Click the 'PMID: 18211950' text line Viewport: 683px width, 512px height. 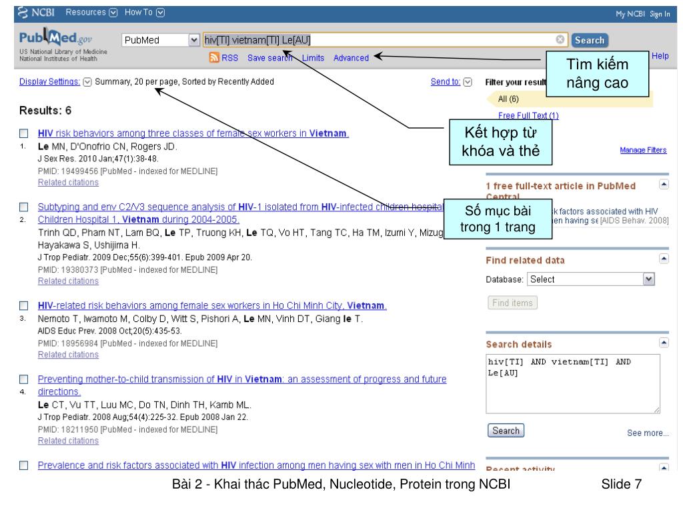pyautogui.click(x=127, y=430)
